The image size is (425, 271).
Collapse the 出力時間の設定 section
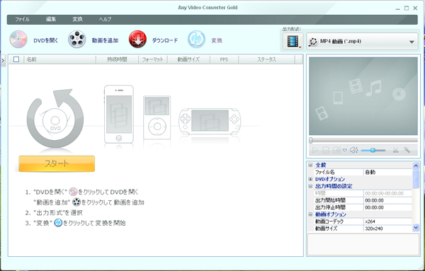coord(310,186)
